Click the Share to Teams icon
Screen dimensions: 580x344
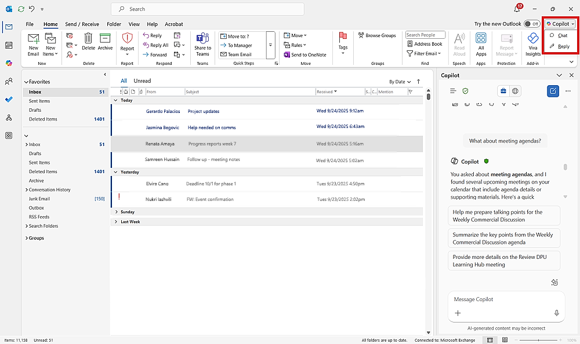[x=202, y=39]
